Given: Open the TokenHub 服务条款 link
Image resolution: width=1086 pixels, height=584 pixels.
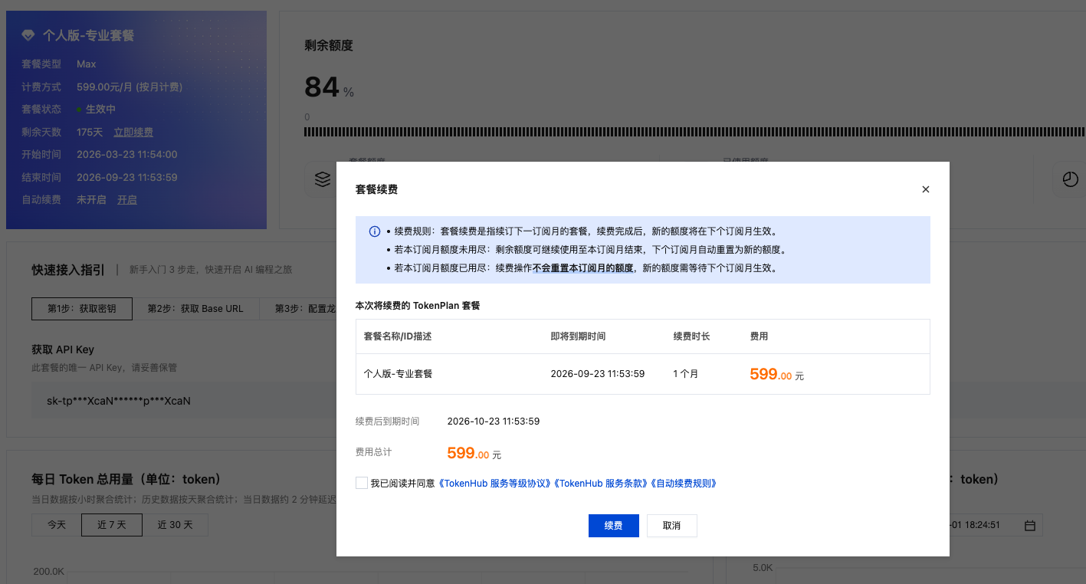Looking at the screenshot, I should 602,484.
